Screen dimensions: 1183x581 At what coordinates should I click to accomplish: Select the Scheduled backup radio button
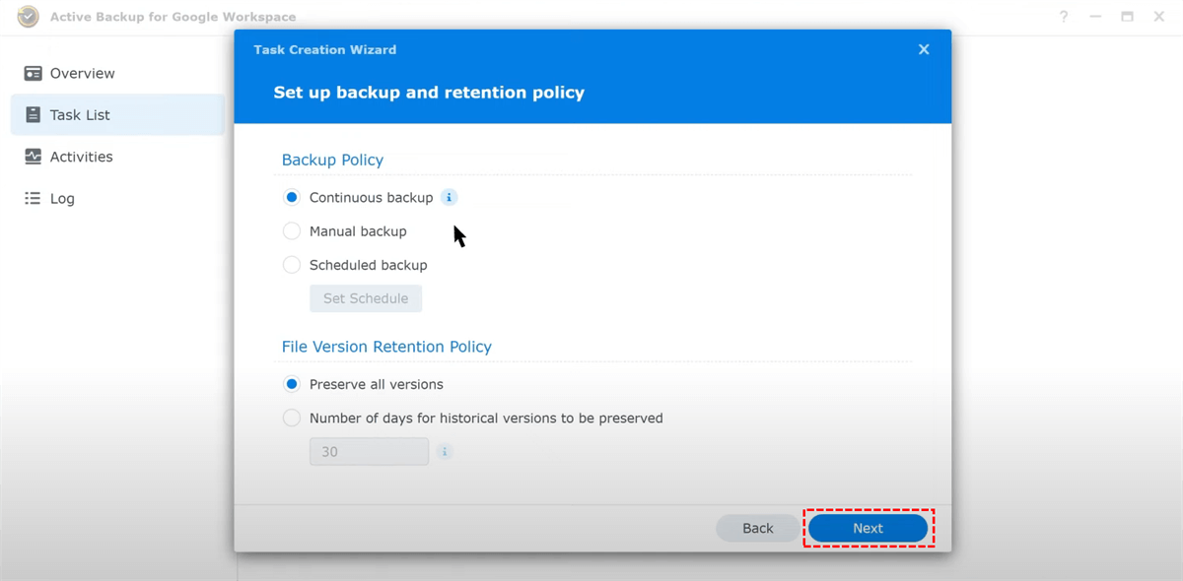click(292, 265)
